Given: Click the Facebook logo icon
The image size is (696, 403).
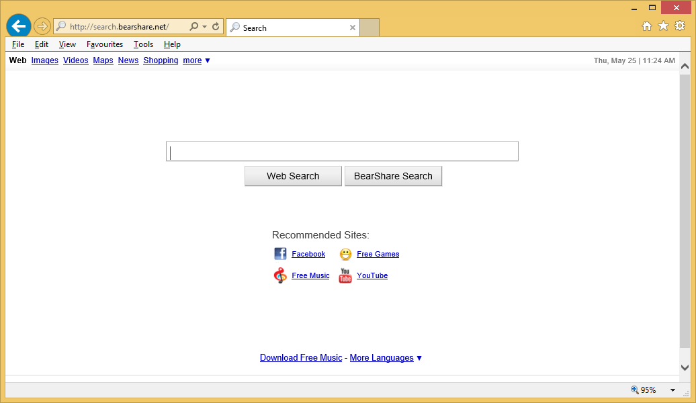Looking at the screenshot, I should (x=280, y=254).
